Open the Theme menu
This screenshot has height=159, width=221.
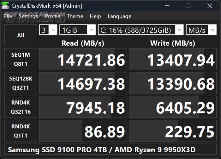tap(75, 16)
